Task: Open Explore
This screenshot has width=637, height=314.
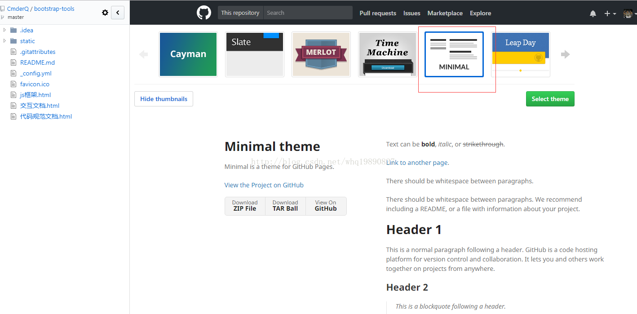Action: (x=480, y=13)
